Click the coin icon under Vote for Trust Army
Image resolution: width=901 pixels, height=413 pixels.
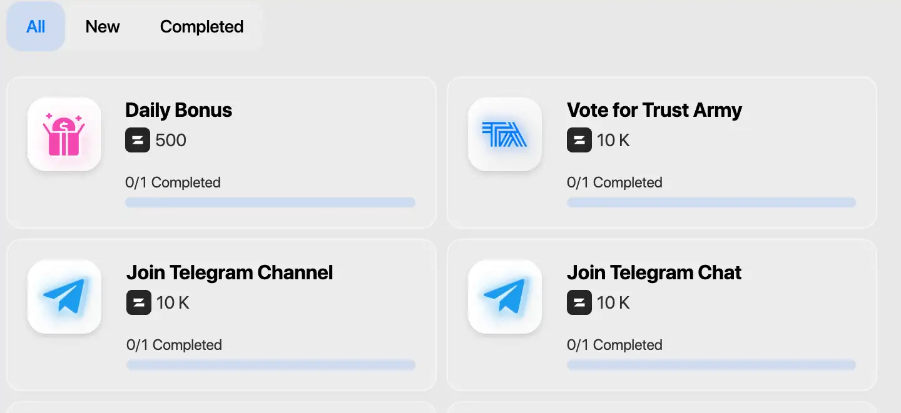point(579,140)
